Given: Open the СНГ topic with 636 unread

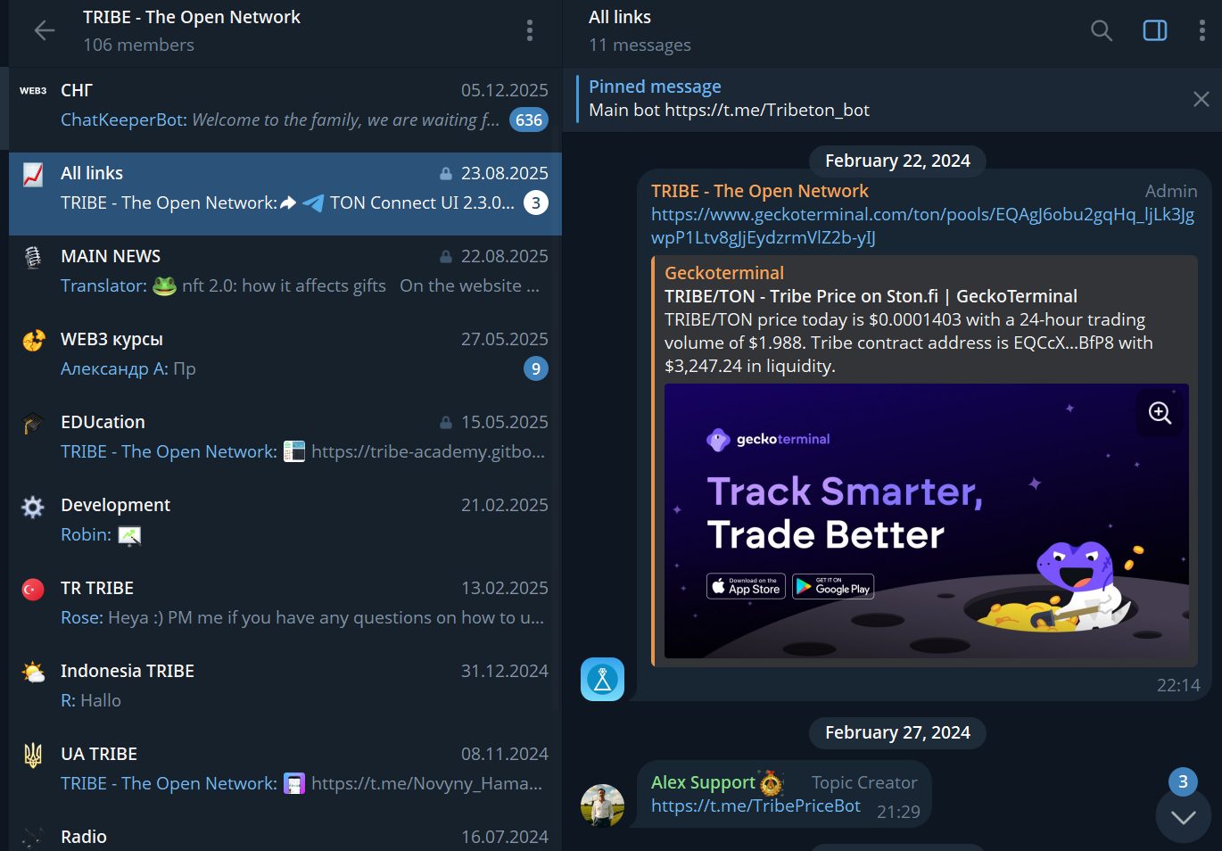Looking at the screenshot, I should 285,105.
